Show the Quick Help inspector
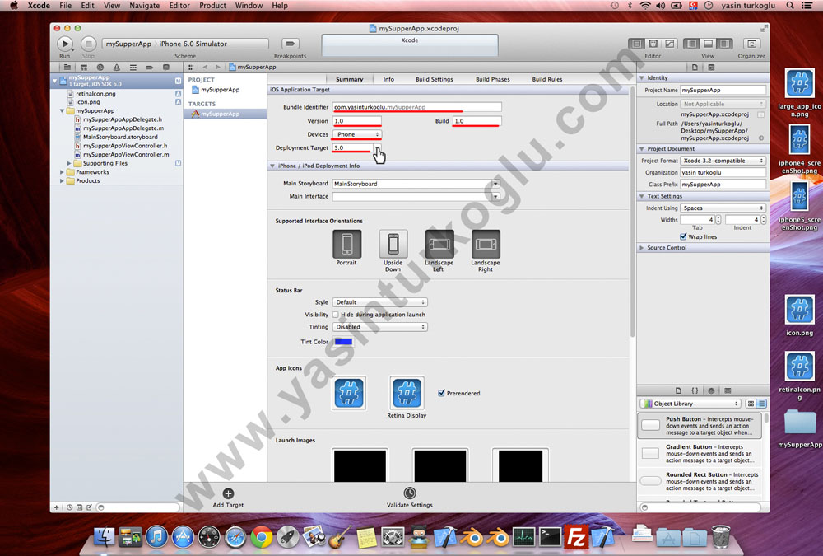This screenshot has width=823, height=556. click(711, 68)
